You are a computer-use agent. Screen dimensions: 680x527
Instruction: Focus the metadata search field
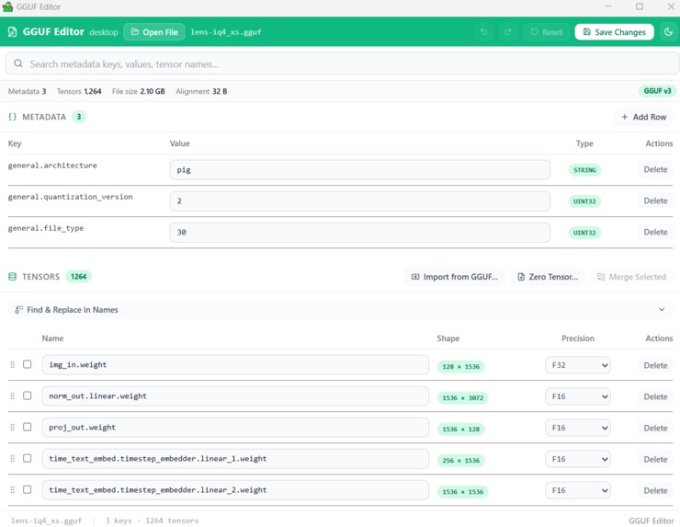click(342, 63)
